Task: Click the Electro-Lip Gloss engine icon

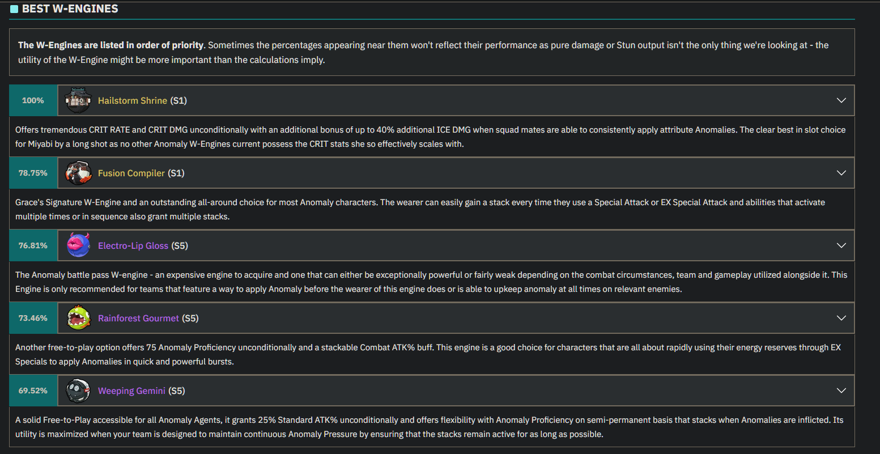Action: click(78, 245)
